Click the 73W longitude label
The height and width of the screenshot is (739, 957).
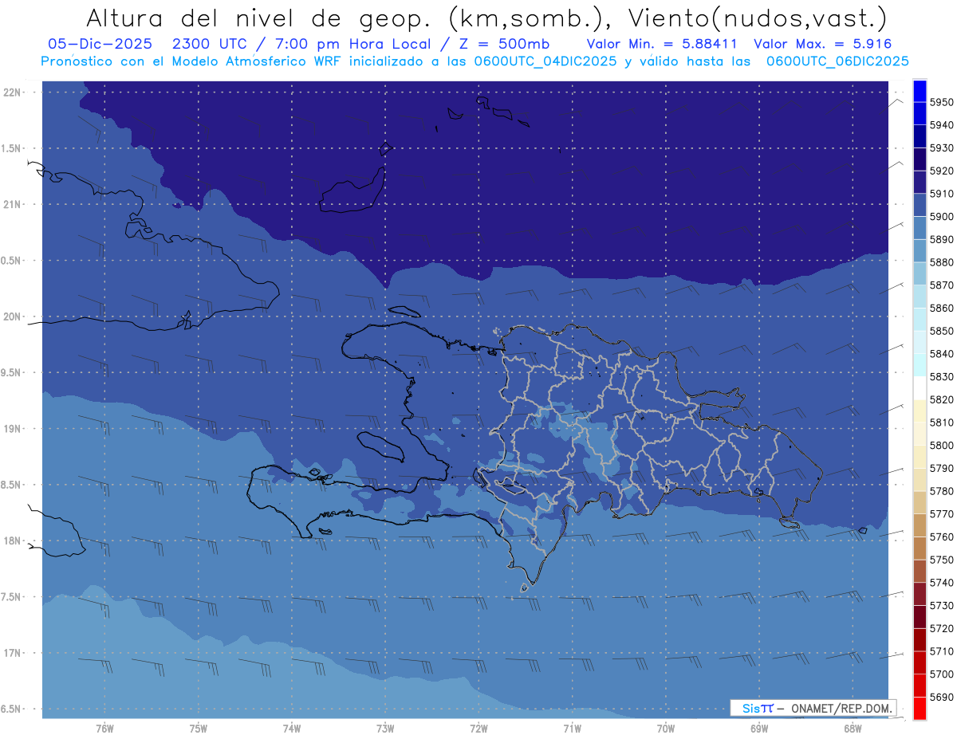click(385, 729)
